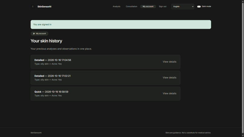Click the My account badge with user icon
Image resolution: width=244 pixels, height=137 pixels.
point(39,34)
